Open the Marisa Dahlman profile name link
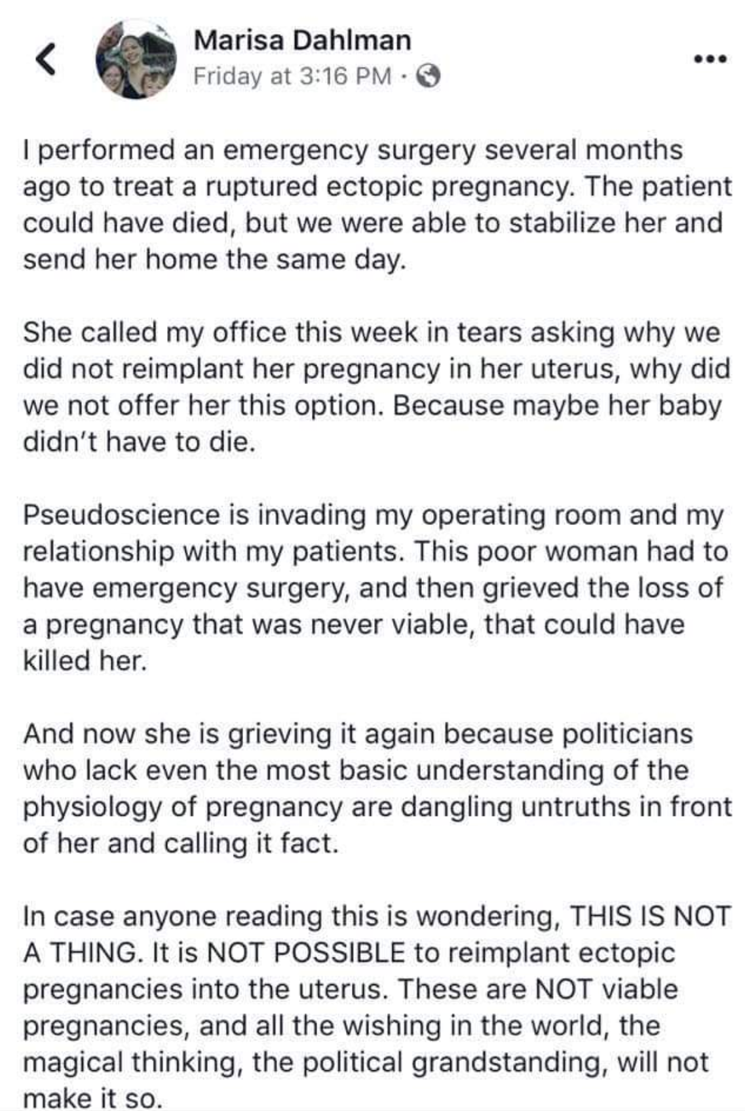 point(302,41)
